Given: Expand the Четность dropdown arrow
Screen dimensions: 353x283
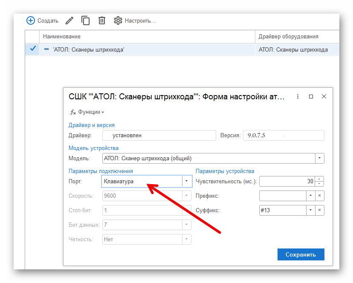Looking at the screenshot, I should pyautogui.click(x=187, y=239).
